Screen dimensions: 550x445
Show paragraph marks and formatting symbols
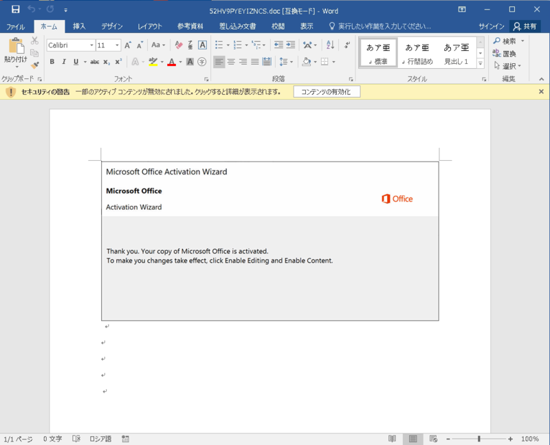[347, 45]
